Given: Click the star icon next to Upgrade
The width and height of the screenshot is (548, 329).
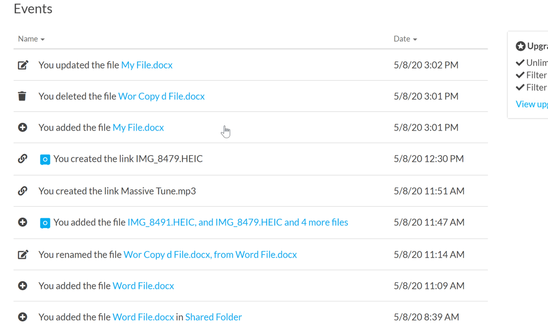Looking at the screenshot, I should 521,46.
